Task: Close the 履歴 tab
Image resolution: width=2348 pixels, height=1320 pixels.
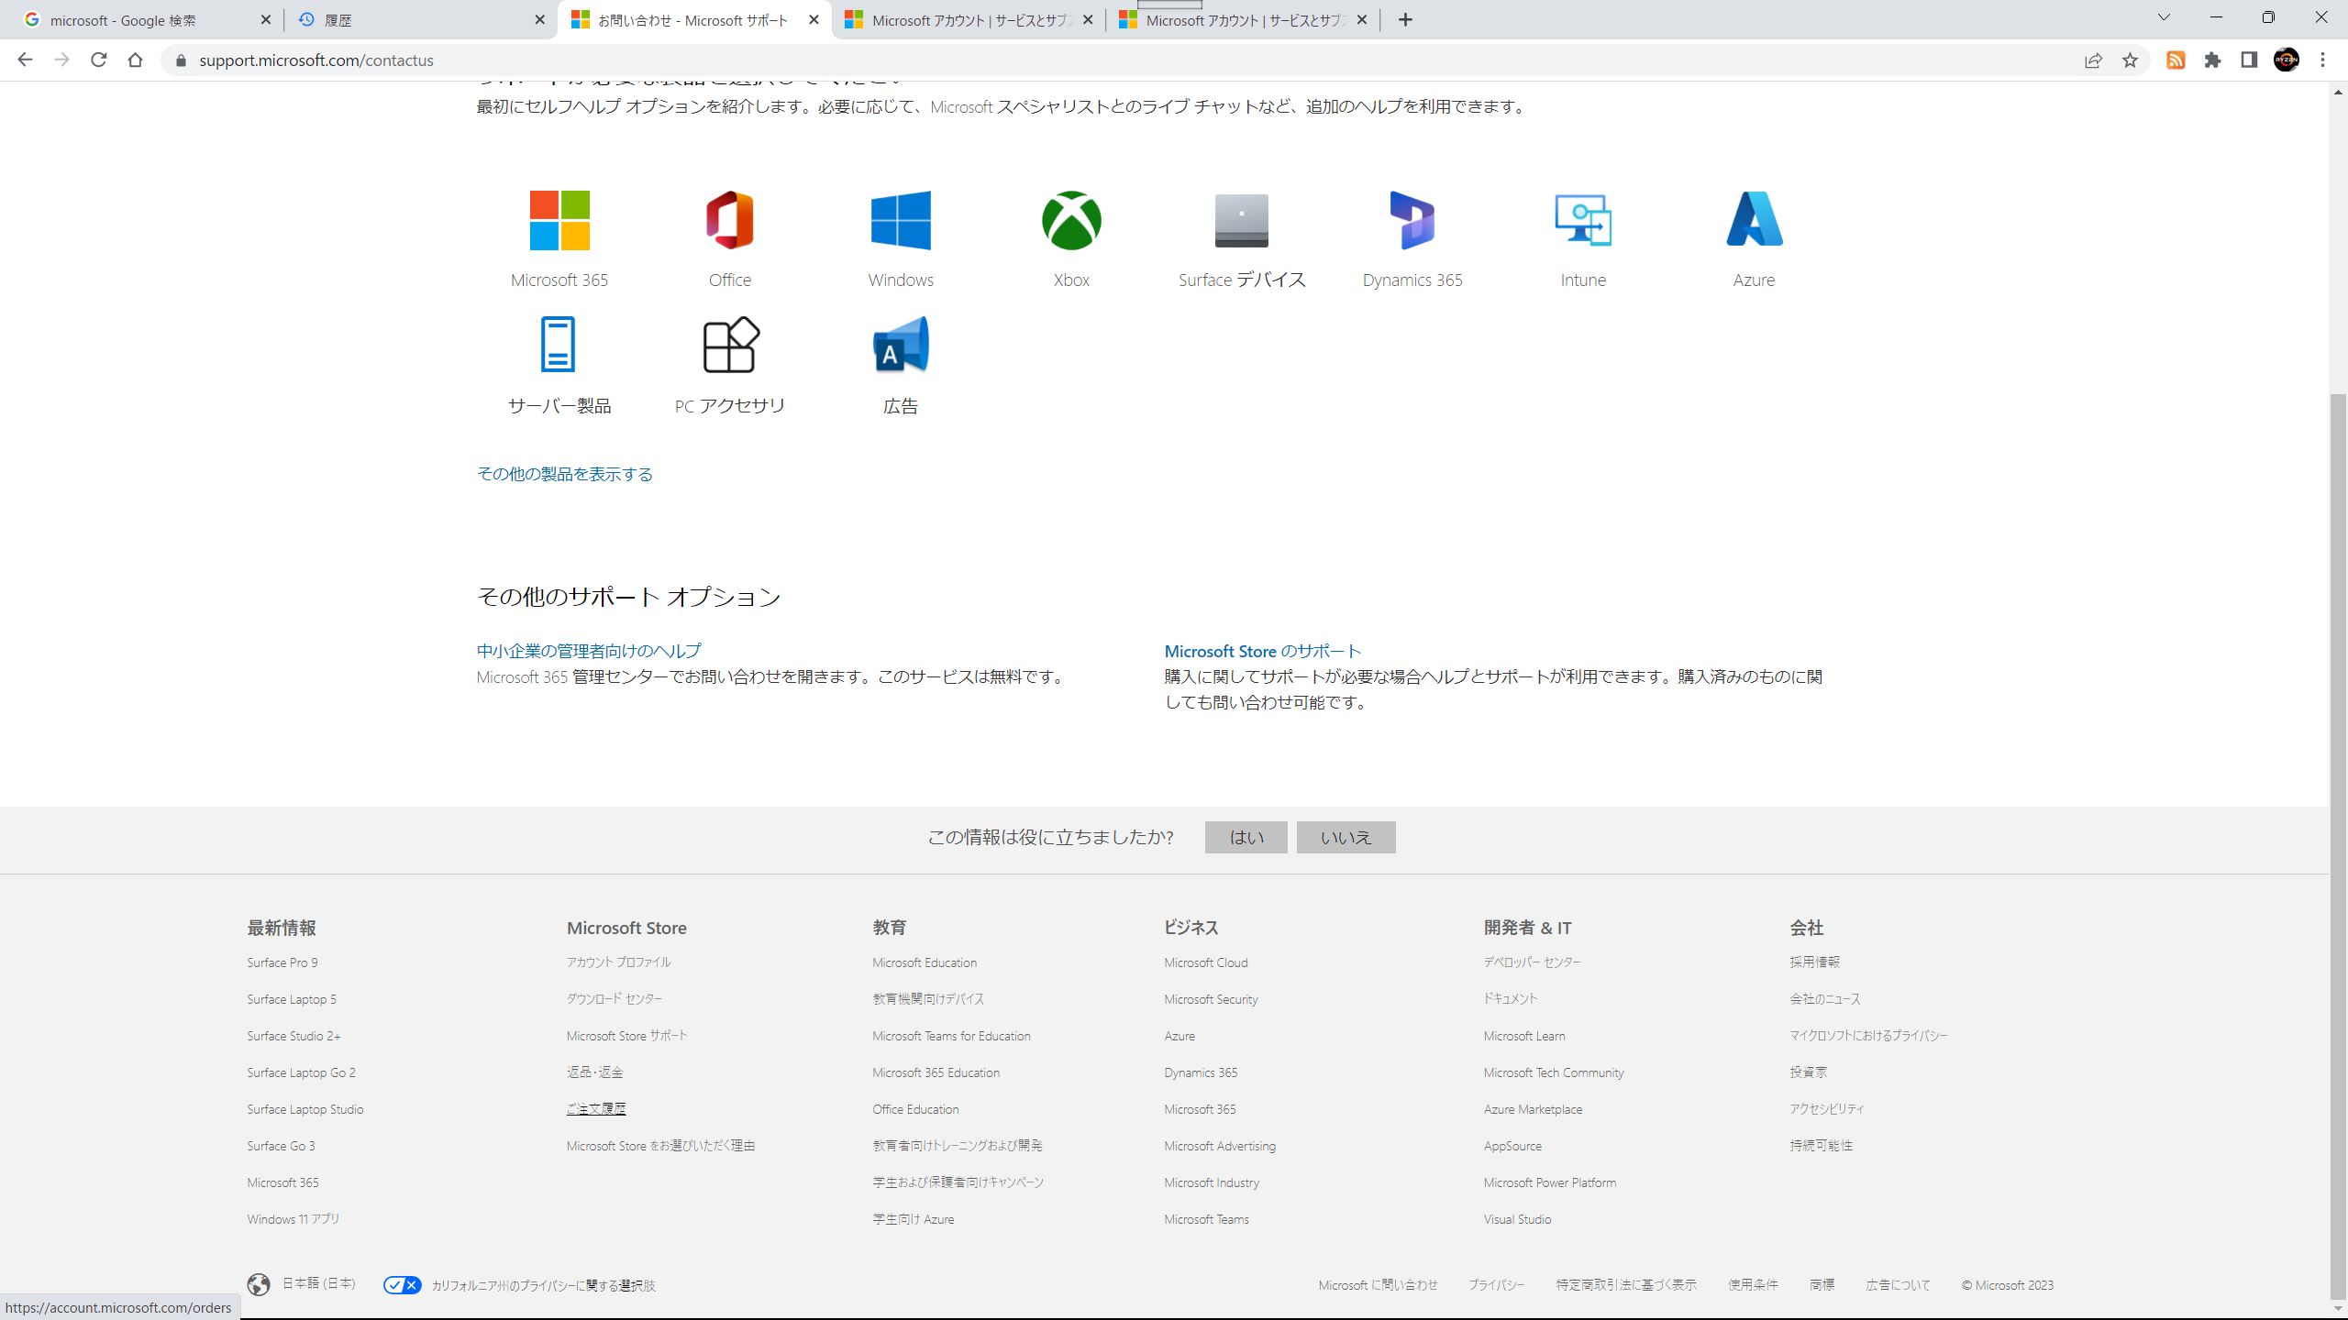Action: pyautogui.click(x=539, y=19)
